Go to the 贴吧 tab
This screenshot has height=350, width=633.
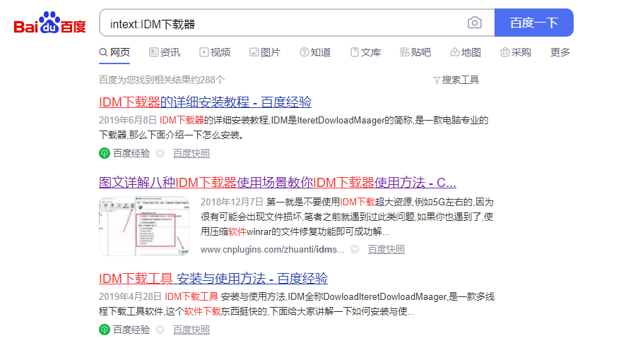[x=415, y=52]
